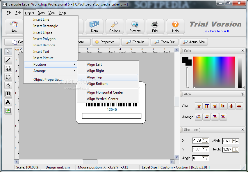Click the X position field
Screen dimensions: 248x172
[x=197, y=141]
